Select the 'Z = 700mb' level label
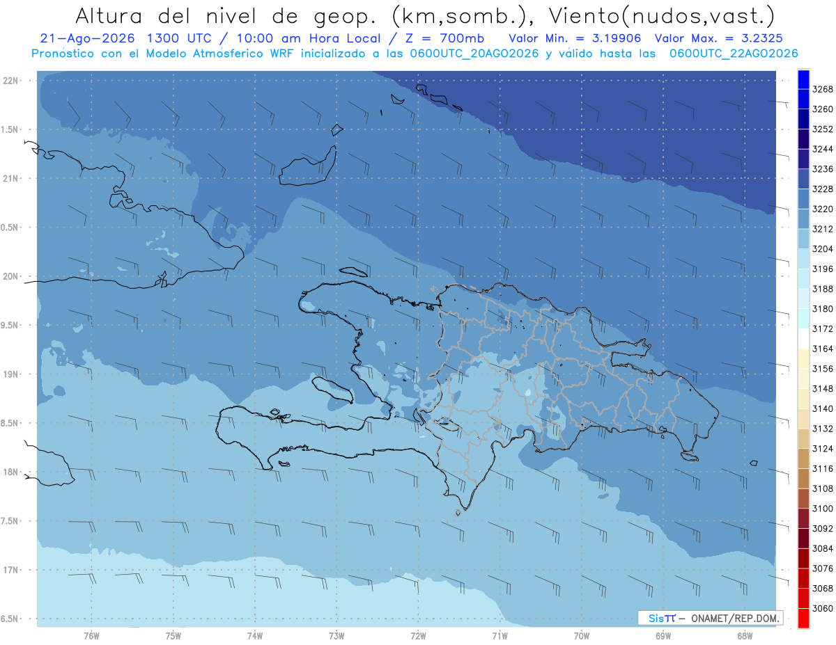The height and width of the screenshot is (645, 836). point(443,39)
